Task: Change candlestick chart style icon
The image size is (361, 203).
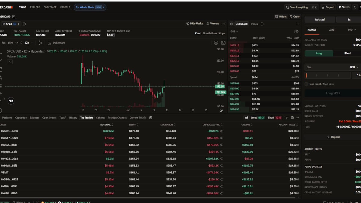Action: click(40, 43)
